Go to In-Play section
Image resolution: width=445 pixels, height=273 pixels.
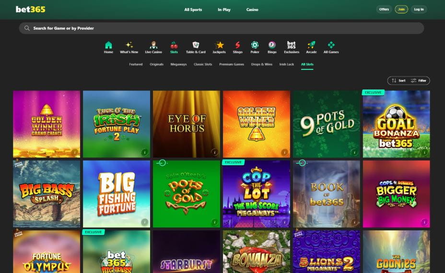point(224,10)
